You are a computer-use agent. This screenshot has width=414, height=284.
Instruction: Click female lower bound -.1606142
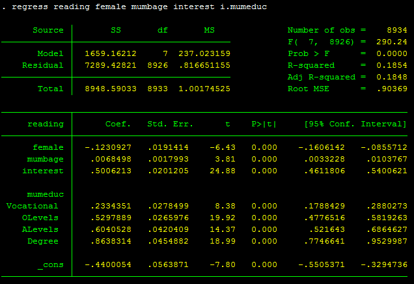tap(322, 147)
